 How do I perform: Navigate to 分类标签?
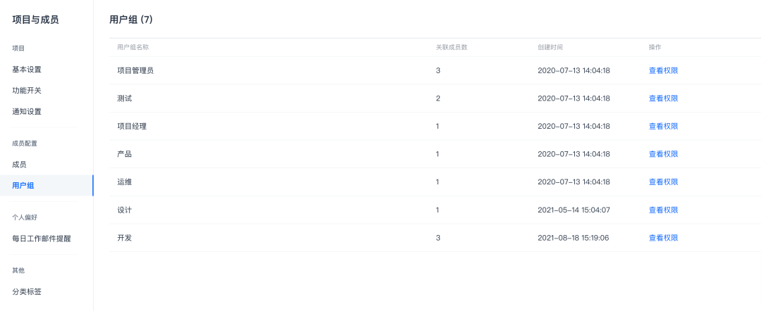click(27, 291)
